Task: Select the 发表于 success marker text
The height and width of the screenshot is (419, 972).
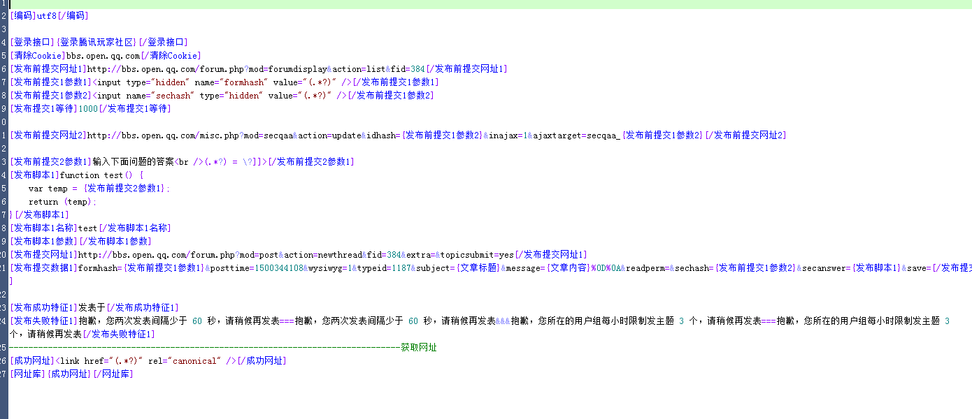Action: tap(91, 307)
